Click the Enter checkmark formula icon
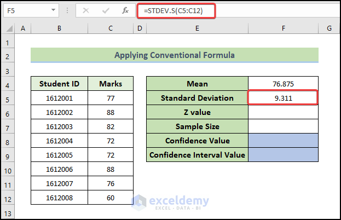 click(106, 10)
